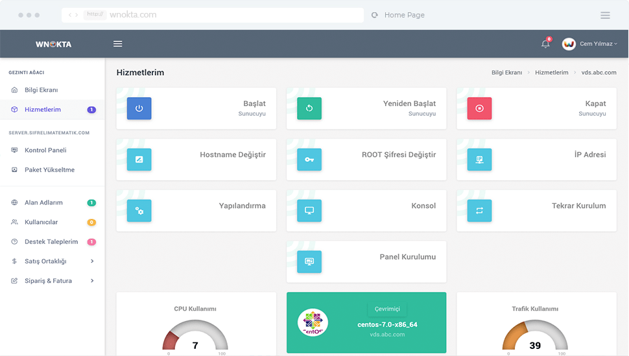Open the Konsol monitor icon
629x356 pixels.
(x=309, y=210)
